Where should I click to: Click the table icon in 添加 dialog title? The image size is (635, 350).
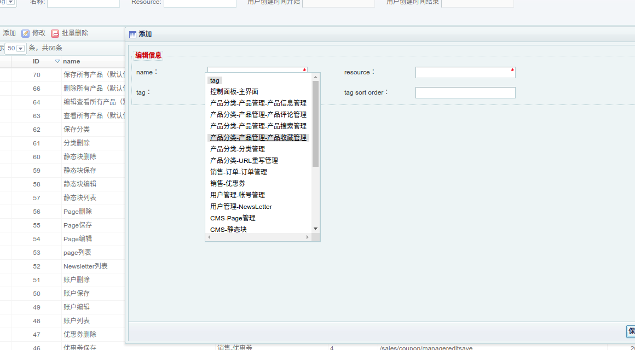point(132,34)
